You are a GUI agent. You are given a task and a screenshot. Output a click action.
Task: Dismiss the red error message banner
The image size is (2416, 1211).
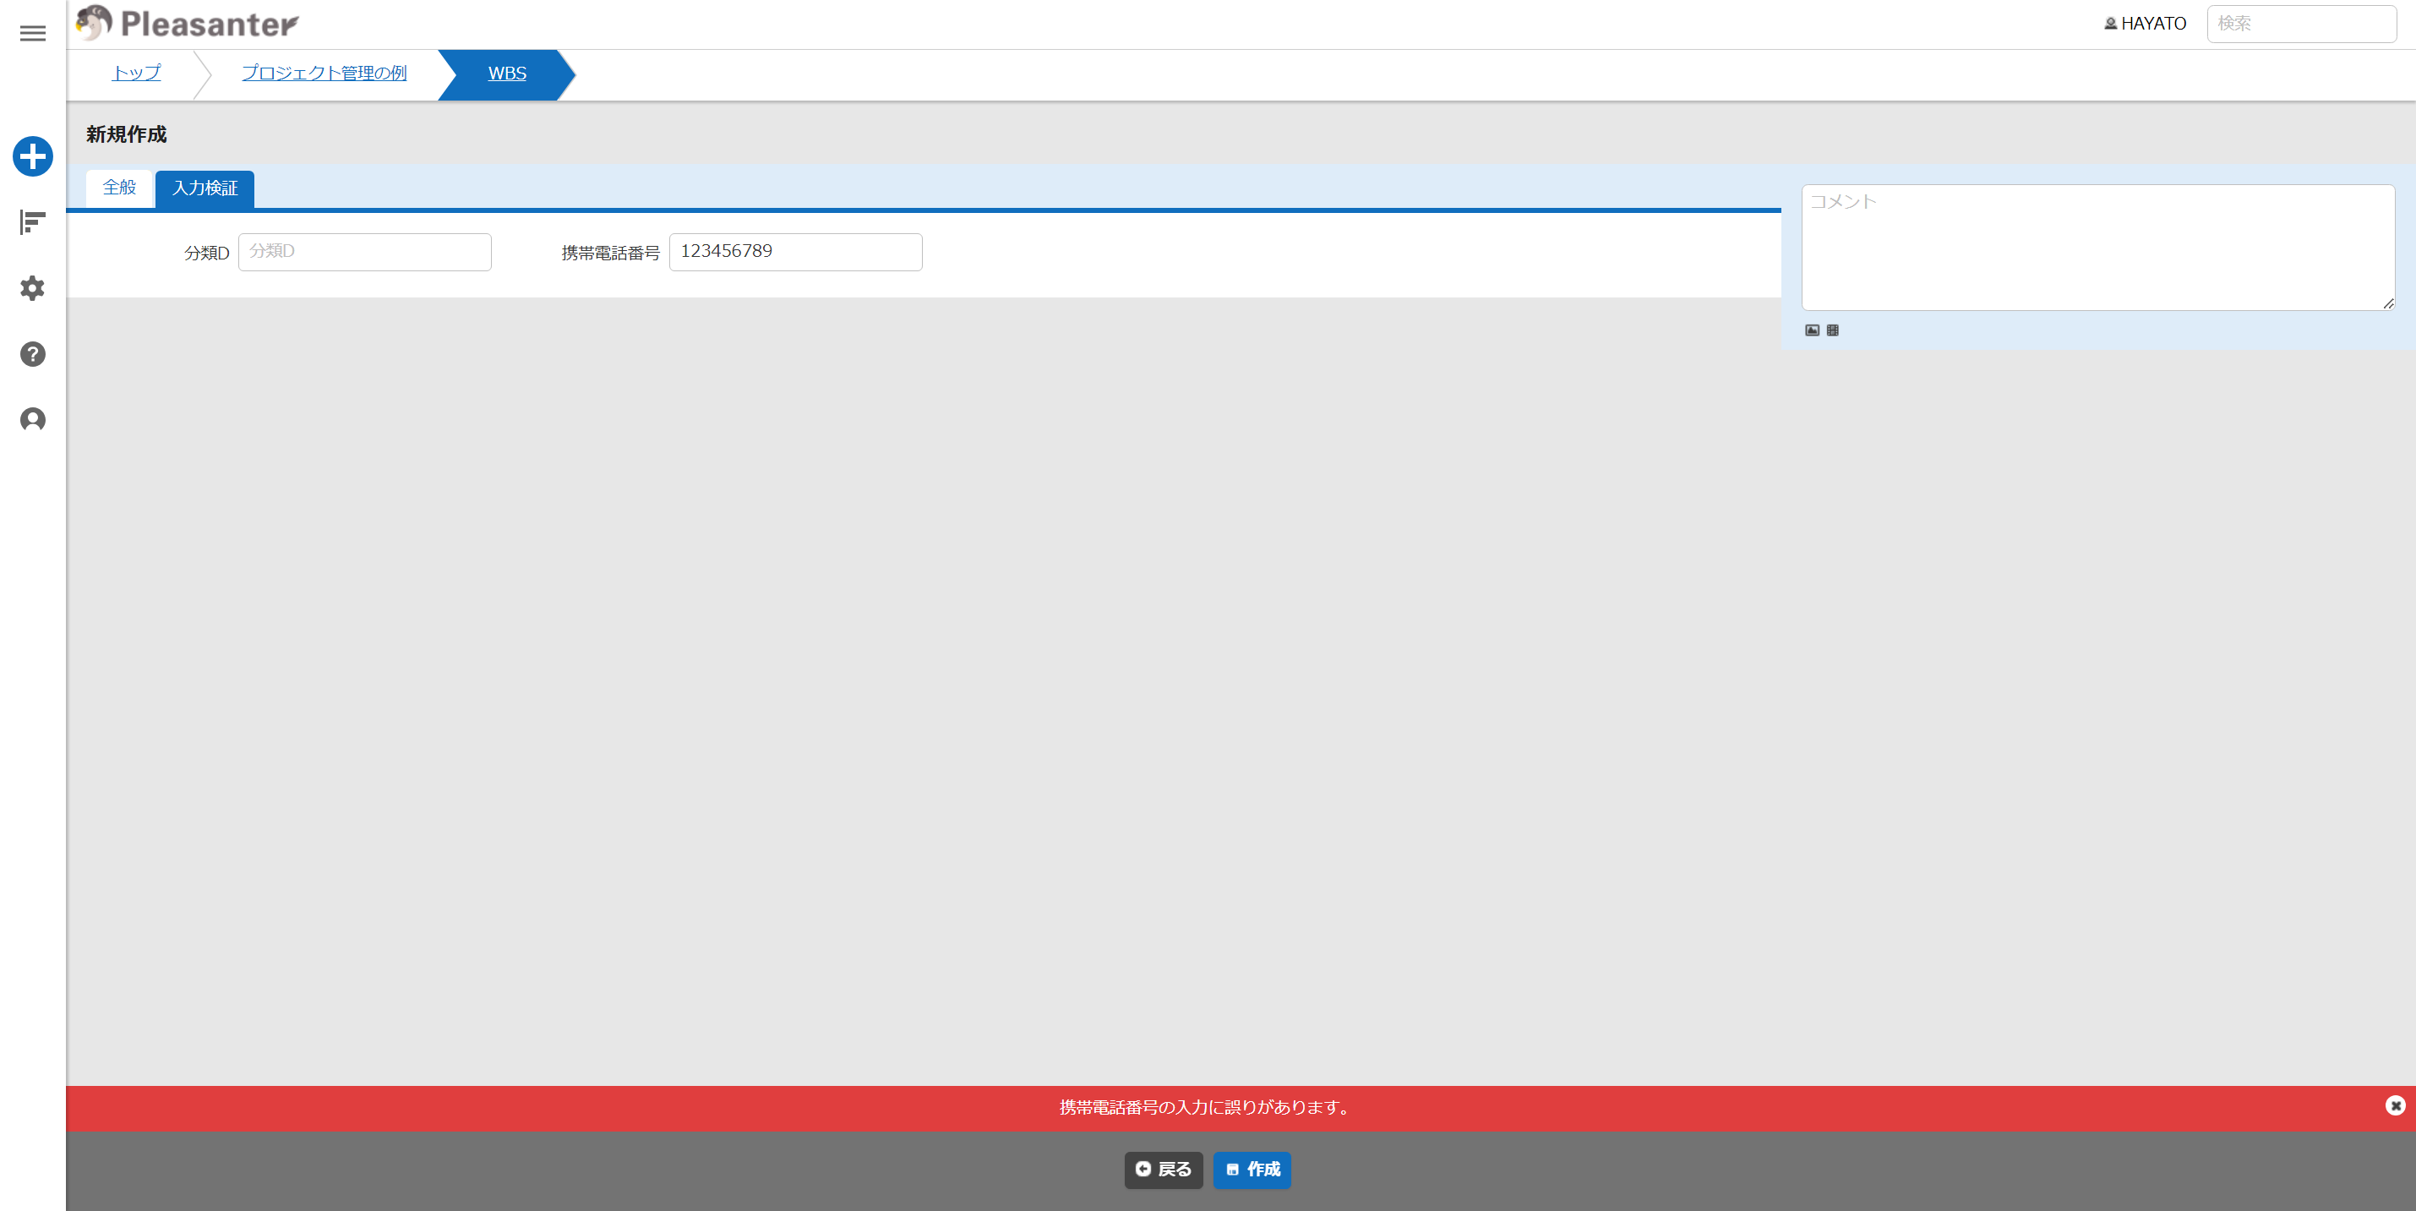[2394, 1105]
